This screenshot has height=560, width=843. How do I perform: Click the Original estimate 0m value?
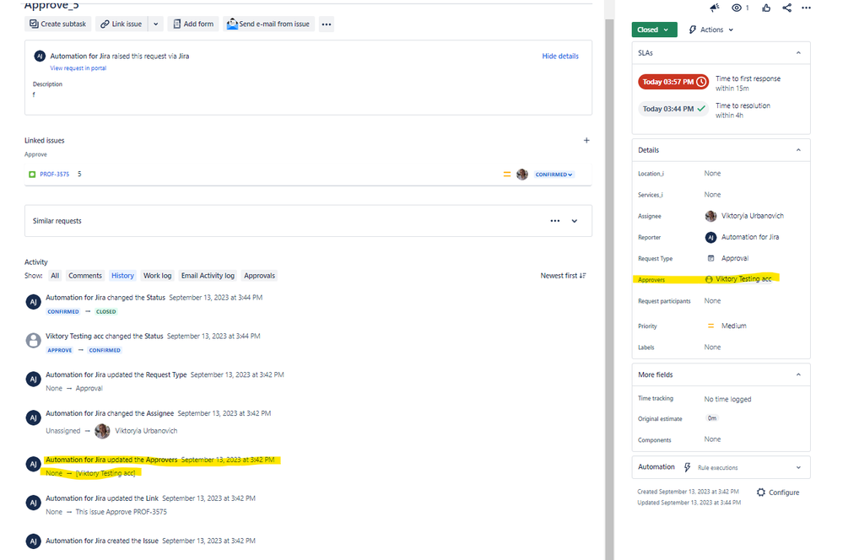click(x=712, y=418)
